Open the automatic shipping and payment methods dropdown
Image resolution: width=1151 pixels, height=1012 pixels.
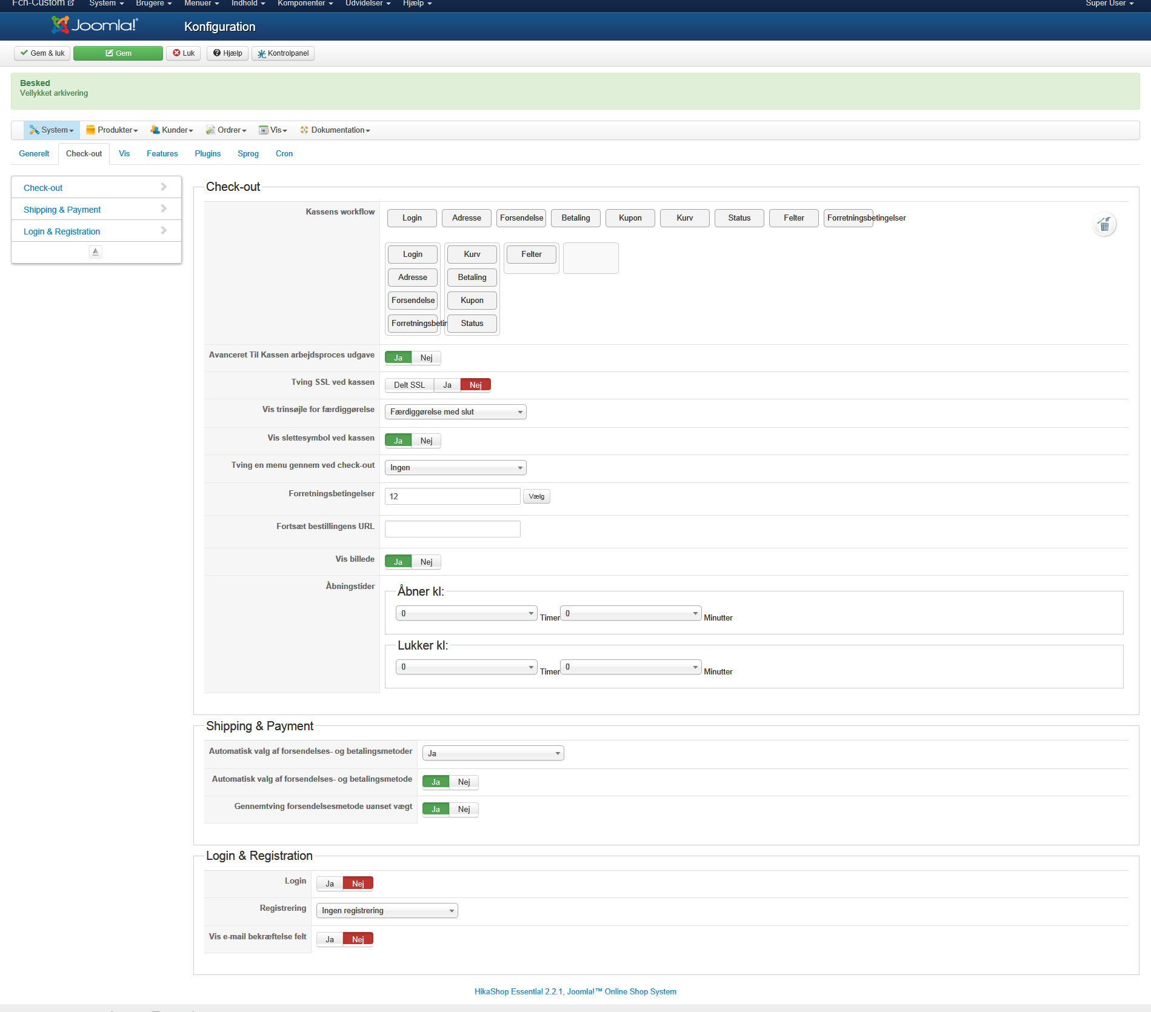493,753
